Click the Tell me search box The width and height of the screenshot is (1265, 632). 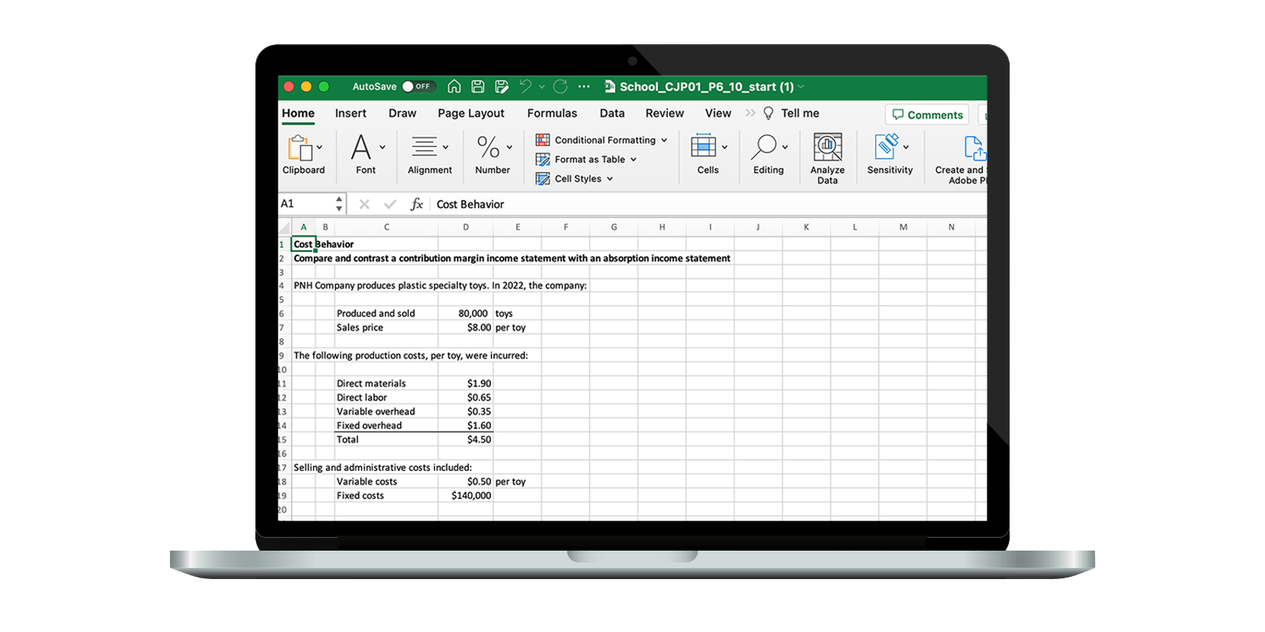pos(799,114)
